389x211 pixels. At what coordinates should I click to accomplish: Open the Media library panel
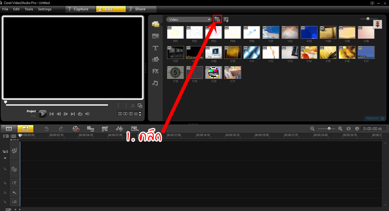tap(156, 24)
